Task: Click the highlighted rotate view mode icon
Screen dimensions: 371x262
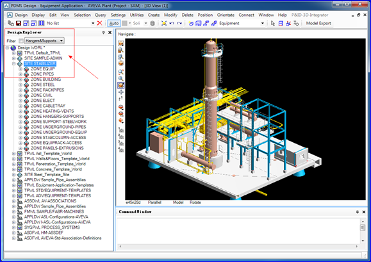Action: coord(121,85)
